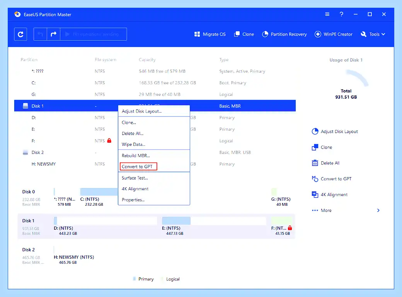Select the C: partition row
The image size is (402, 297).
155,83
